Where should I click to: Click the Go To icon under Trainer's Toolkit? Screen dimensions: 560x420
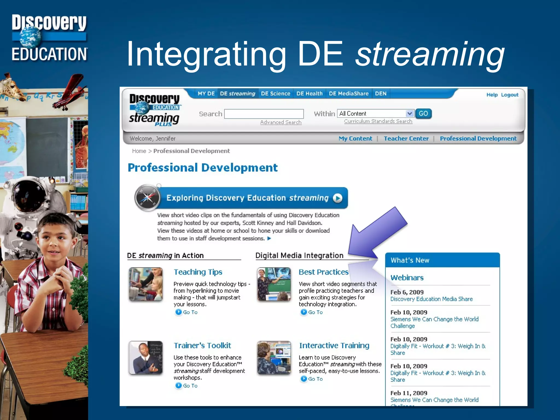179,386
